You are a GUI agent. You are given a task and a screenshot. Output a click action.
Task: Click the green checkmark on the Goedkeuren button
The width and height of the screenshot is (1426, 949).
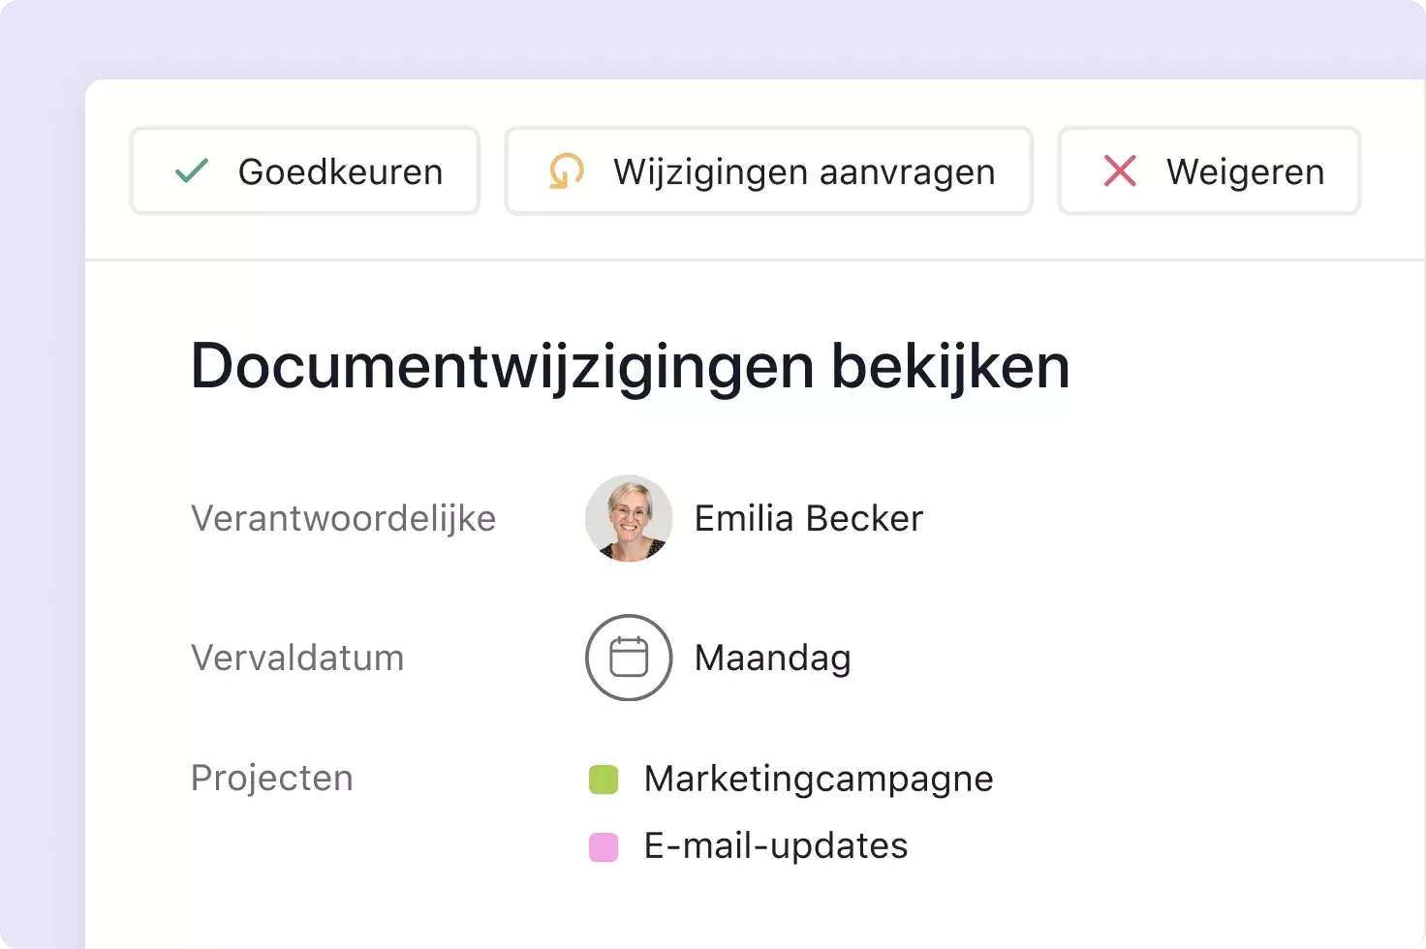coord(192,170)
